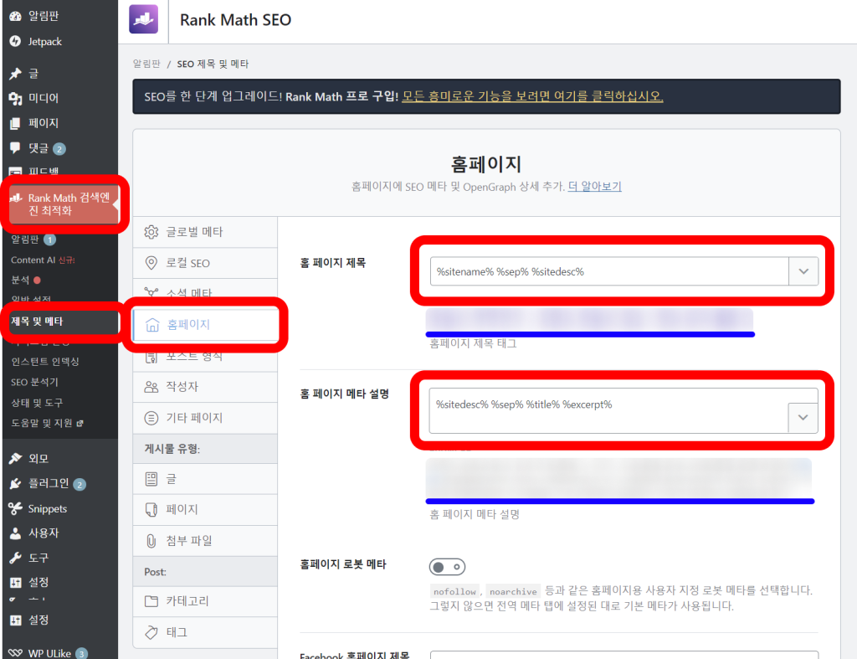857x659 pixels.
Task: Click the pin icon beside 글 menu
Action: point(15,74)
